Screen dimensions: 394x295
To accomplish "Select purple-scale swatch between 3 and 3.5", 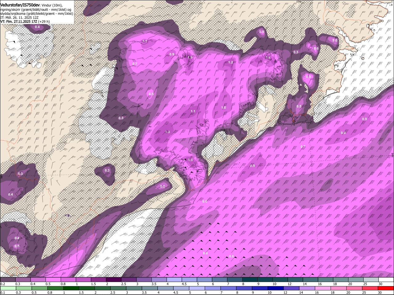I will pyautogui.click(x=143, y=280).
